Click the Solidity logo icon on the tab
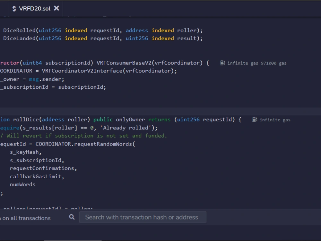This screenshot has width=321, height=241. point(14,9)
